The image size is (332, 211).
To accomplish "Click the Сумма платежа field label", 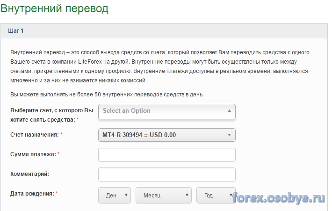I will (x=33, y=154).
